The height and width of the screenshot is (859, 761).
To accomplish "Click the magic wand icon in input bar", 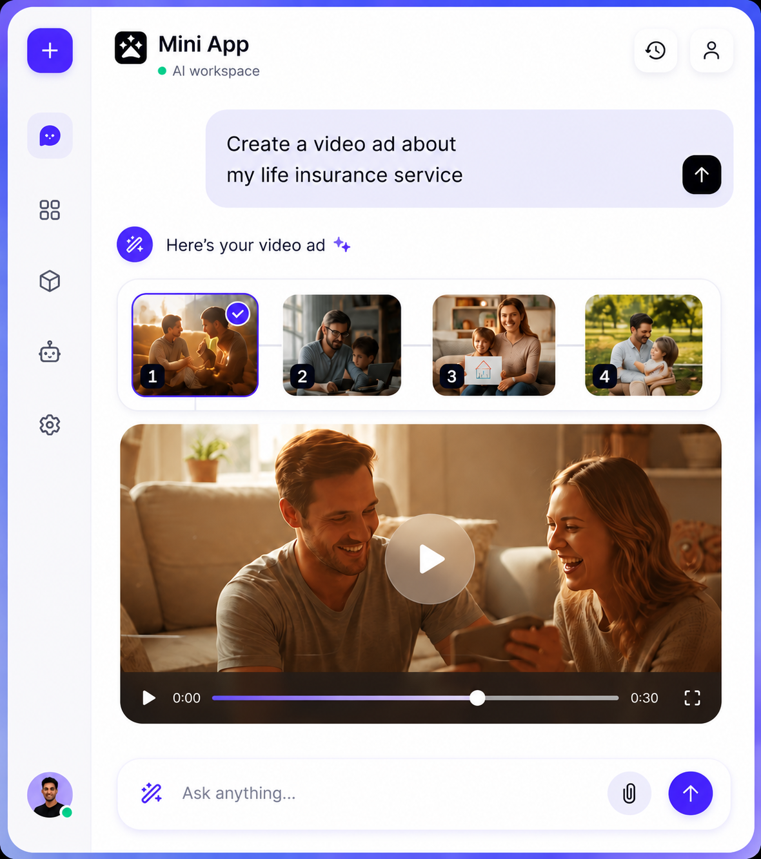I will pyautogui.click(x=152, y=793).
